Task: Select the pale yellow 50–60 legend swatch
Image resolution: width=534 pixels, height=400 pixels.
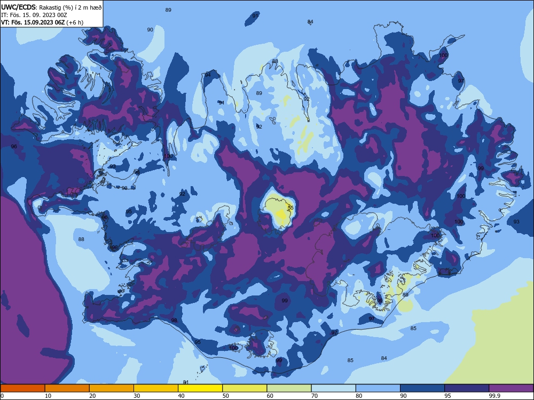Action: click(x=245, y=388)
